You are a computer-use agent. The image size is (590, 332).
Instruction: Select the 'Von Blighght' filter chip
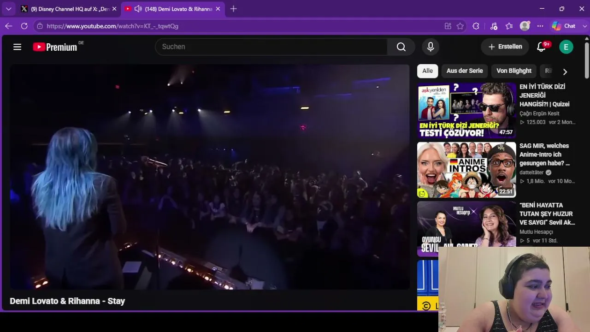point(514,71)
